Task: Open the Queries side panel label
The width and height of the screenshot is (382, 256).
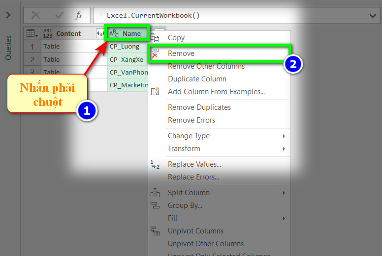Action: (8, 48)
